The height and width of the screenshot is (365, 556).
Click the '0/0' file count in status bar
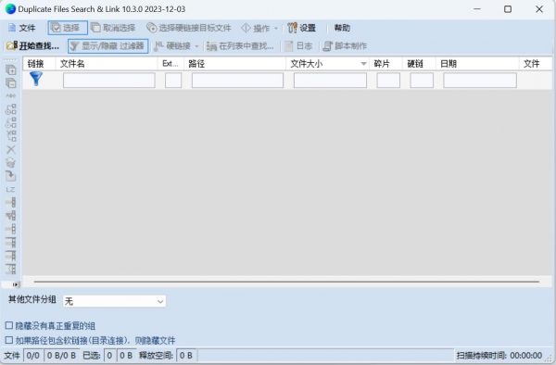[x=33, y=356]
